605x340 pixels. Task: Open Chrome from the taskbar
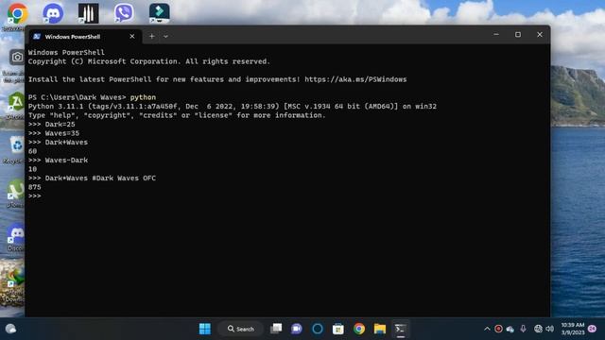pyautogui.click(x=359, y=329)
